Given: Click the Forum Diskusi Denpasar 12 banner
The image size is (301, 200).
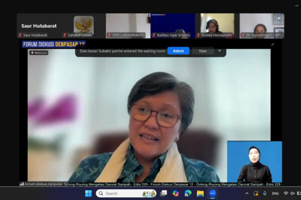Looking at the screenshot, I should pos(54,44).
